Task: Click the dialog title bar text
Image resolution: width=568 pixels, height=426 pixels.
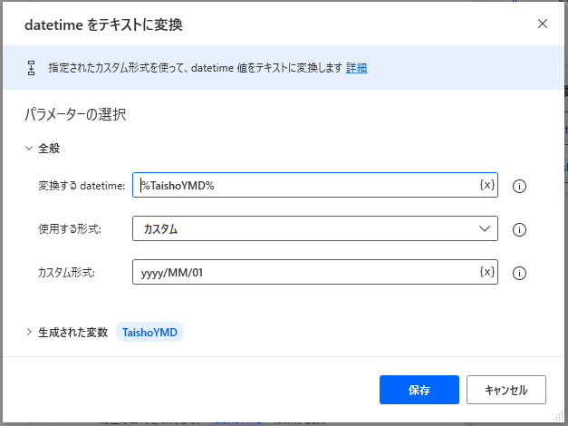Action: tap(104, 24)
